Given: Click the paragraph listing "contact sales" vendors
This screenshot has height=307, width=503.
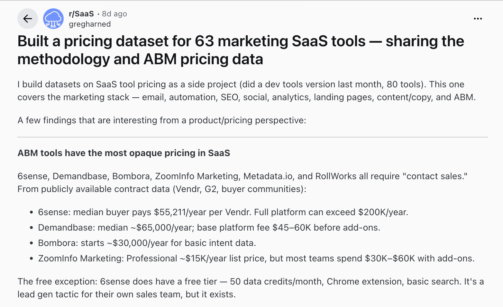Looking at the screenshot, I should [242, 182].
